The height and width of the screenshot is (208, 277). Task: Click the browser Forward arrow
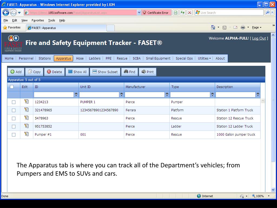tap(13, 12)
